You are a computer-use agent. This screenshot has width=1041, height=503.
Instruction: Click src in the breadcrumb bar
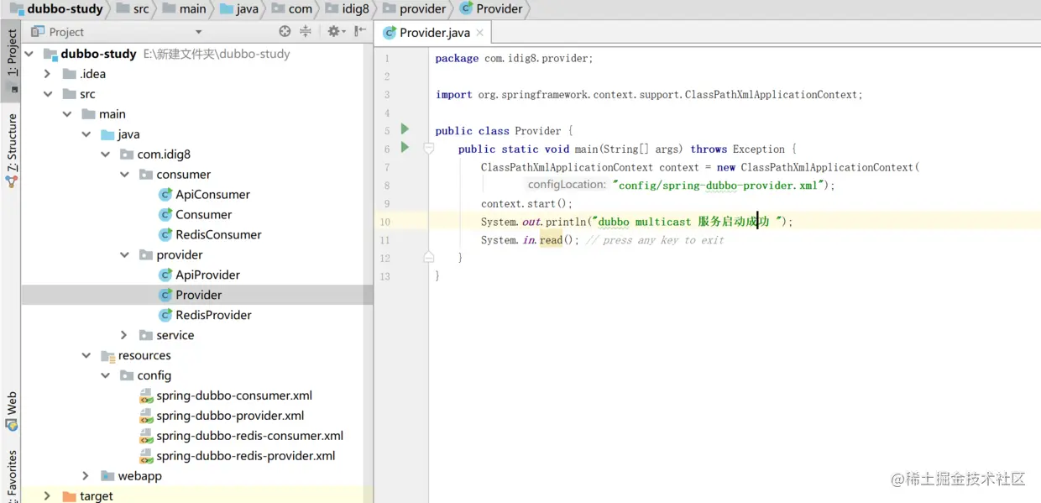tap(132, 9)
